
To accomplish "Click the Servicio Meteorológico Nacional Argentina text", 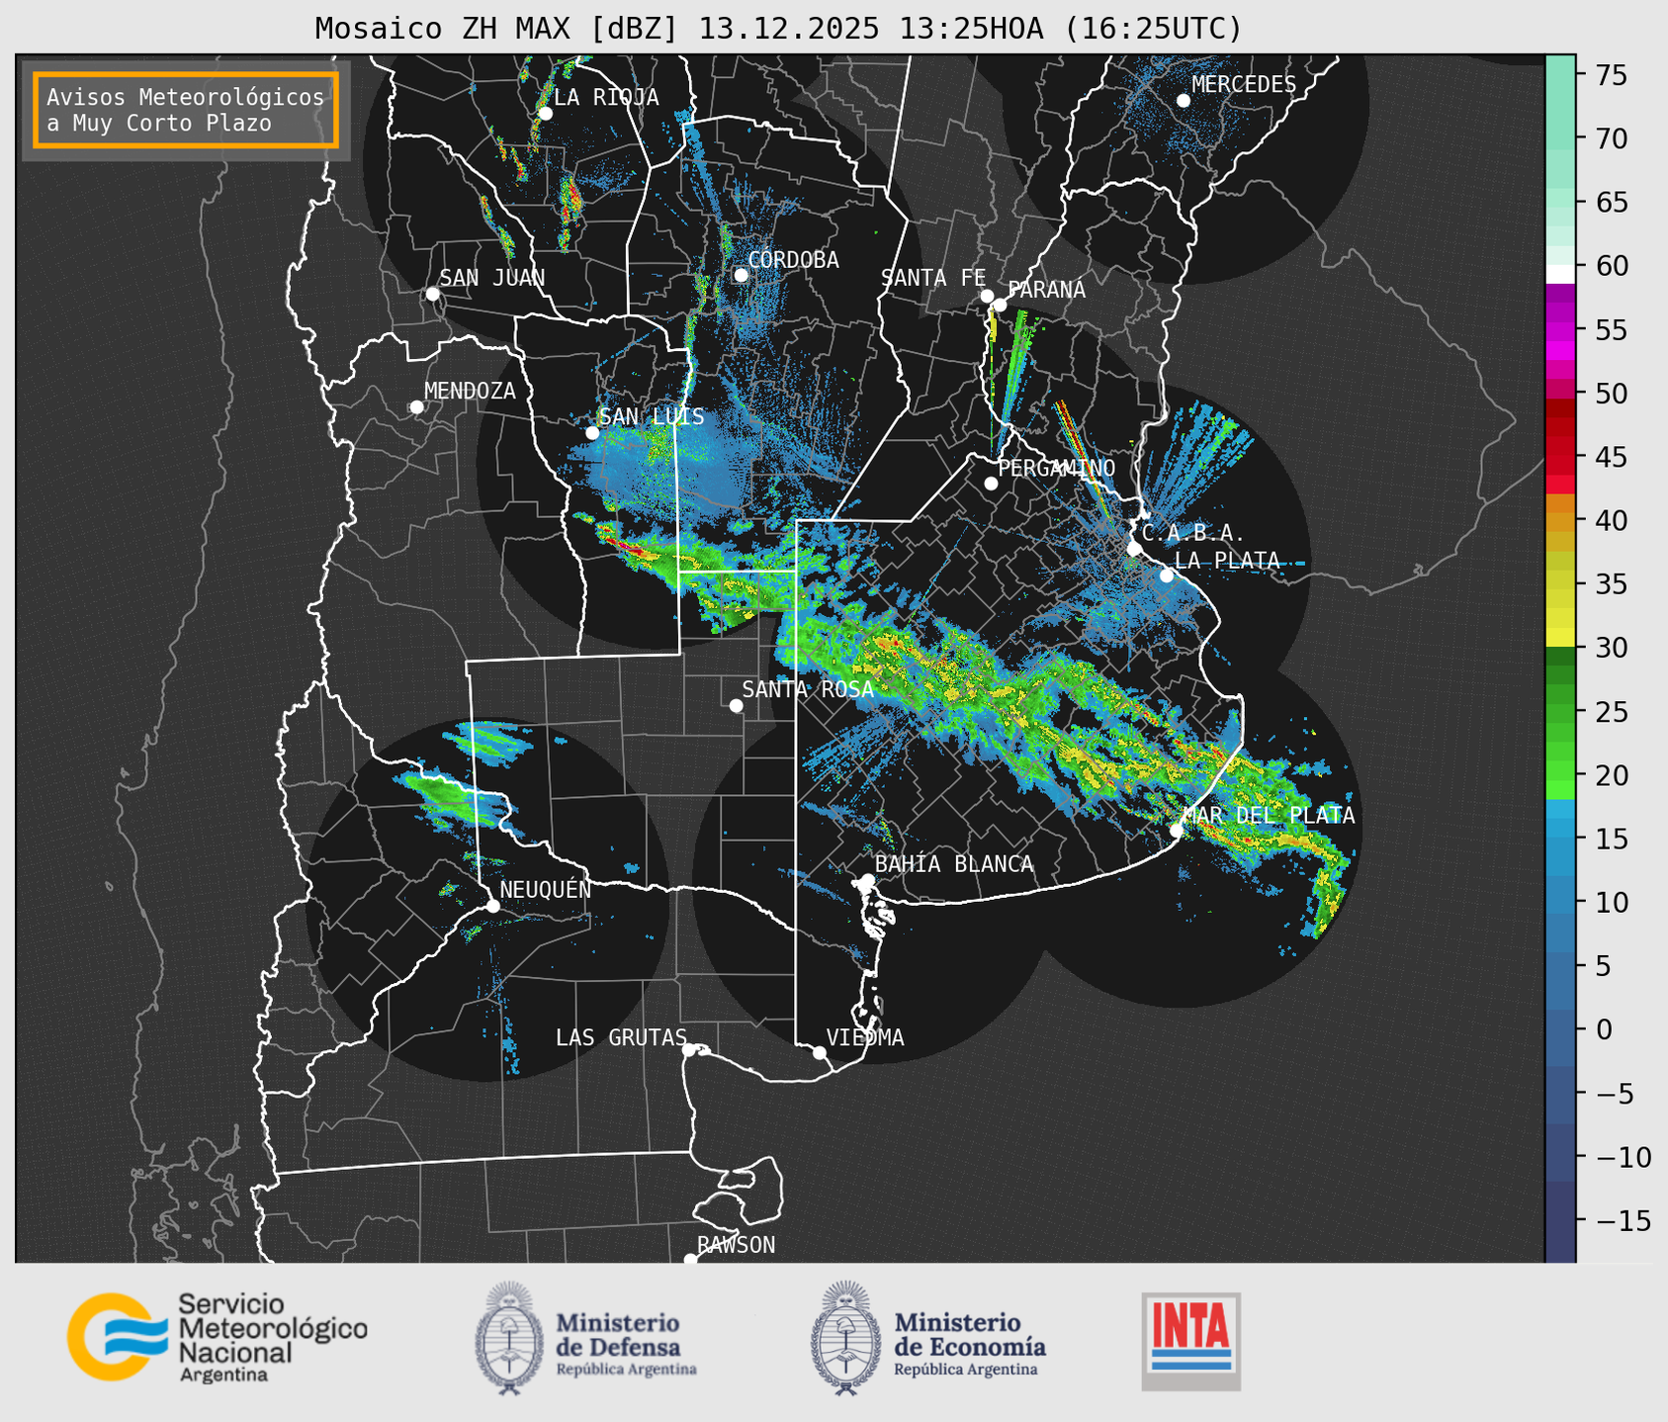I will click(x=272, y=1340).
